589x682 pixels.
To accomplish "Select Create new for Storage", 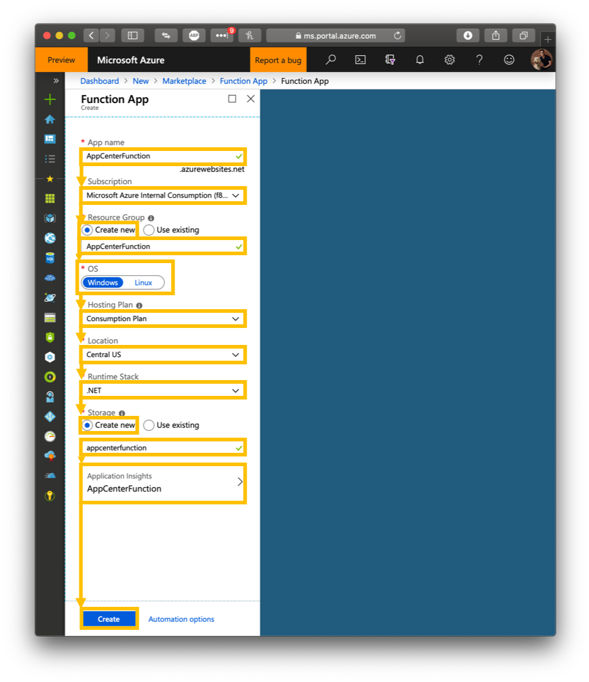I will tap(109, 425).
